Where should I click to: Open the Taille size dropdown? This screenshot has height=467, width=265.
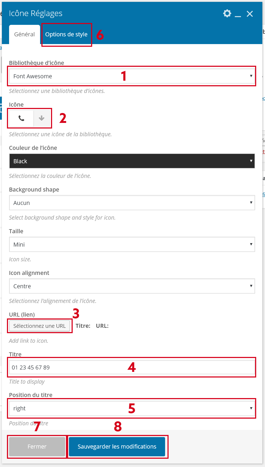click(x=132, y=244)
